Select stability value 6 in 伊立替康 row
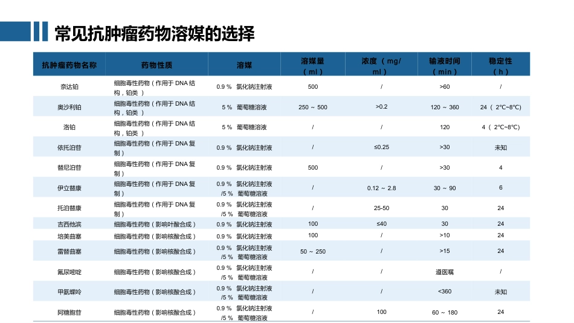Screen dimensions: 574x323 tap(500, 187)
